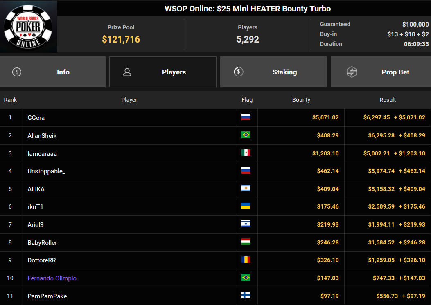The height and width of the screenshot is (305, 431).
Task: Click the Info tab's circled i icon
Action: point(17,72)
